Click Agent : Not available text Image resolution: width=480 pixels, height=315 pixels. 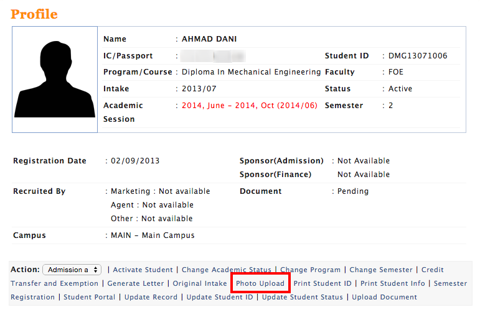[152, 205]
